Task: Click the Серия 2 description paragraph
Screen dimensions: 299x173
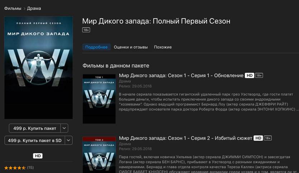Action: pos(208,164)
